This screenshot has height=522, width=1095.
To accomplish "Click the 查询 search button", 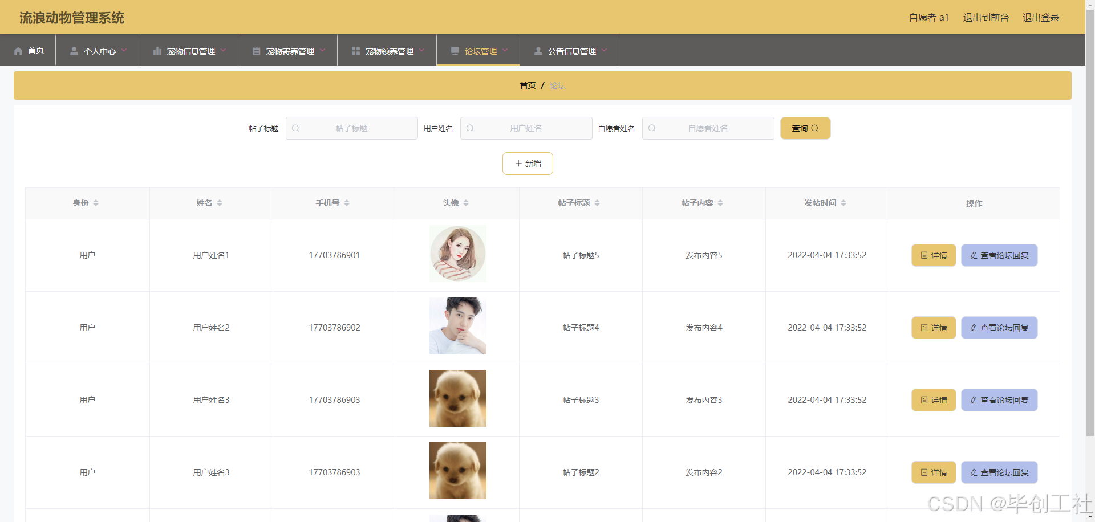I will (805, 128).
